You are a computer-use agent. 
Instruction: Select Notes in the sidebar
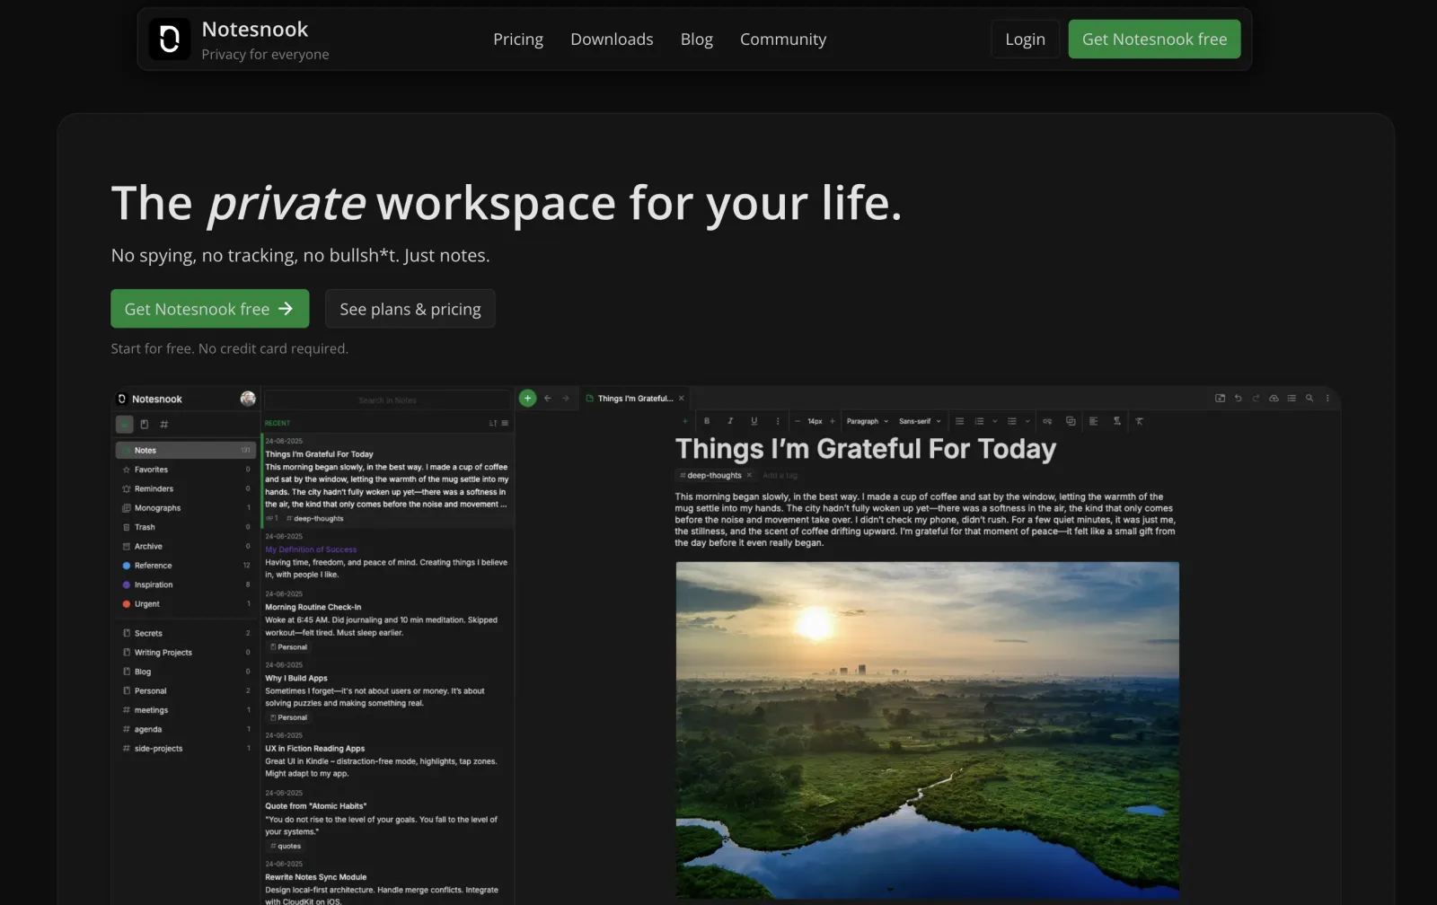click(x=186, y=450)
